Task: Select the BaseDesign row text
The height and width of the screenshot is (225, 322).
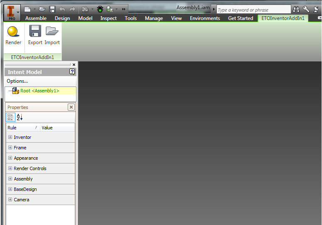Action: point(25,189)
